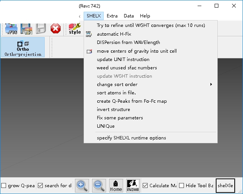Image resolution: width=243 pixels, height=194 pixels.
Task: Select invert structure
Action: point(151,110)
